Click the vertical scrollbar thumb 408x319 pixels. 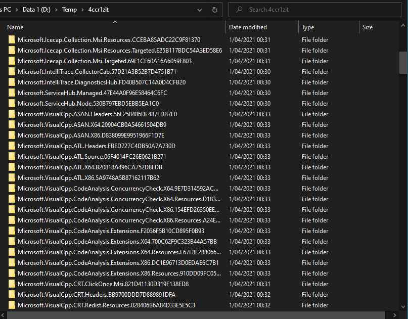(x=403, y=63)
